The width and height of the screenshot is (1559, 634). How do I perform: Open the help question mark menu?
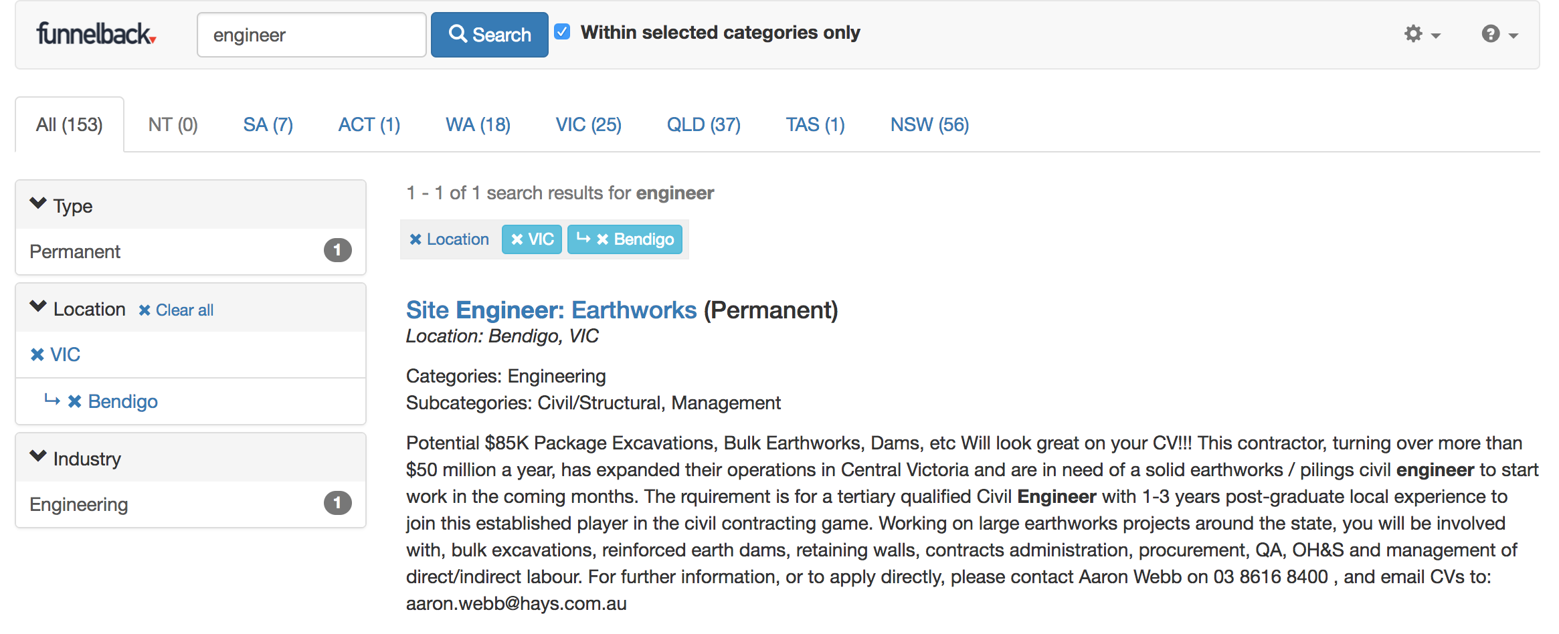click(1499, 34)
